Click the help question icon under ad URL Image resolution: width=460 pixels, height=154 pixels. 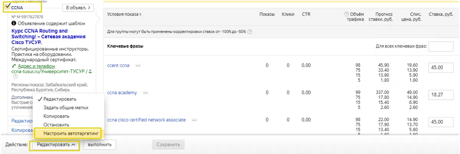point(15,77)
